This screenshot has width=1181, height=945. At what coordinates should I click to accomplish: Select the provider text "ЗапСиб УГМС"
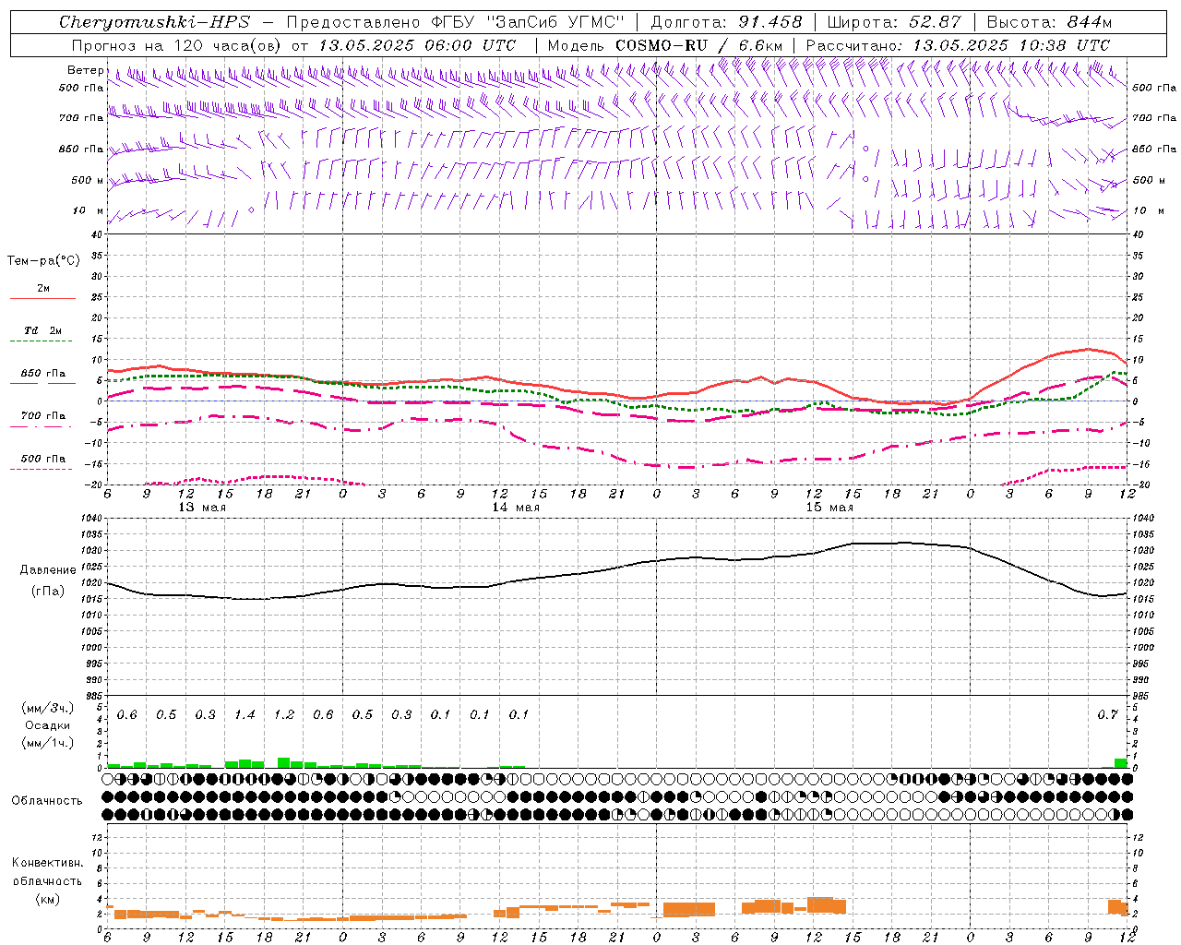tap(555, 22)
